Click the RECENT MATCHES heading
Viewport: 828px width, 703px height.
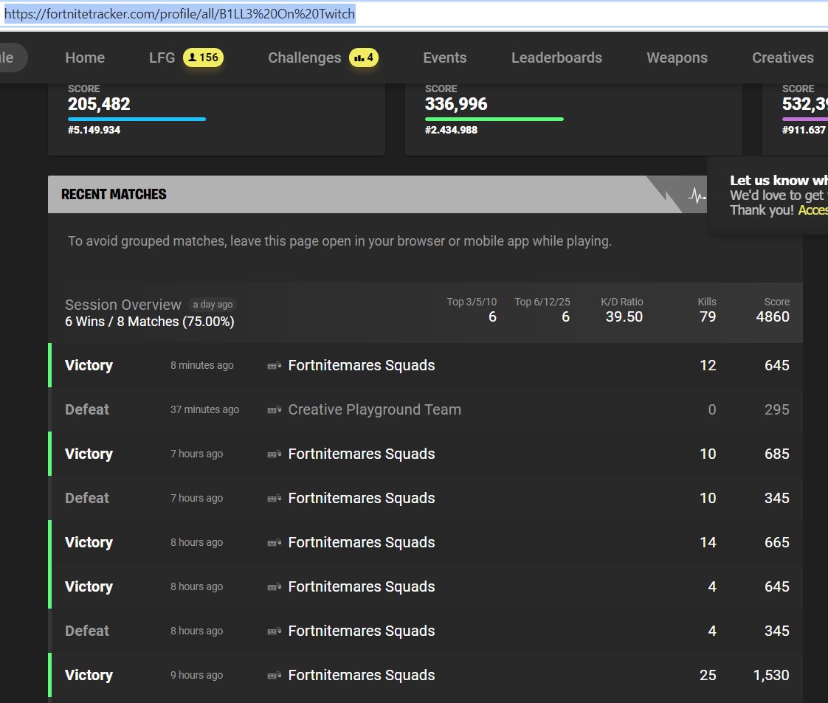click(114, 194)
